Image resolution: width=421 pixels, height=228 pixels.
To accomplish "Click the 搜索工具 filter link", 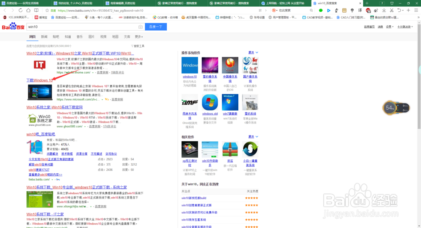I will point(138,46).
